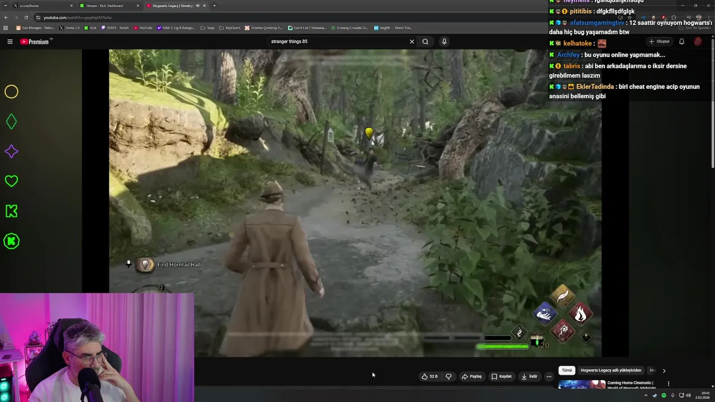Select the Tümü filter chip
This screenshot has height=402, width=715.
pos(567,370)
